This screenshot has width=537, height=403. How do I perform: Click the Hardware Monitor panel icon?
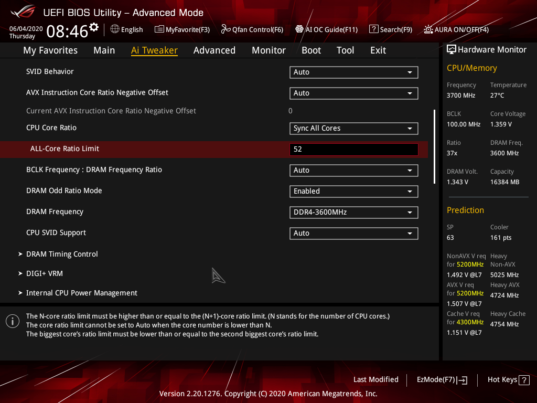tap(452, 49)
